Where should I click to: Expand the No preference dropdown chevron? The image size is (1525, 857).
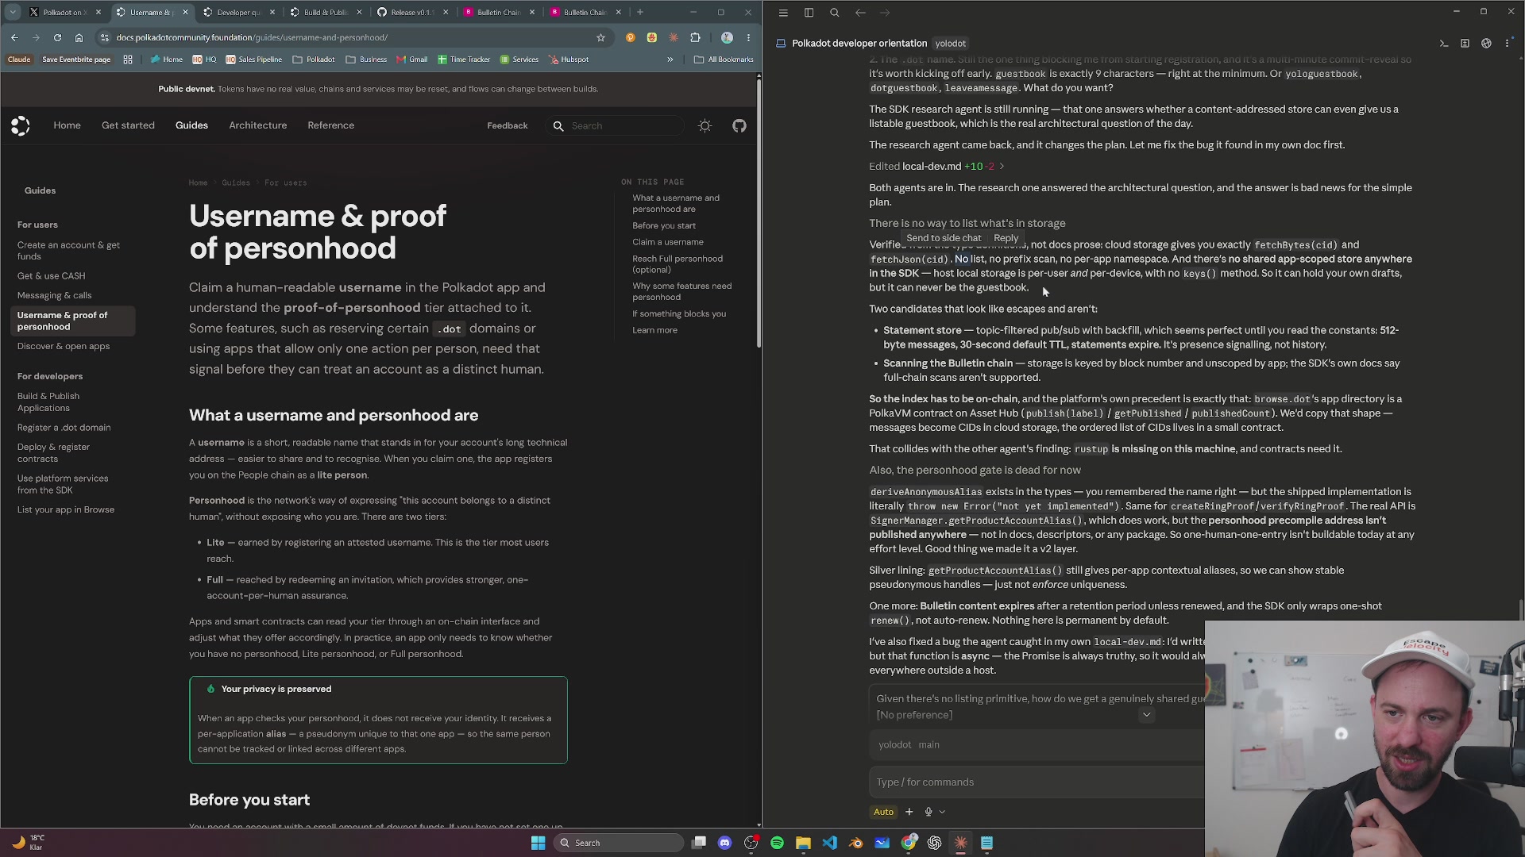tap(1146, 715)
